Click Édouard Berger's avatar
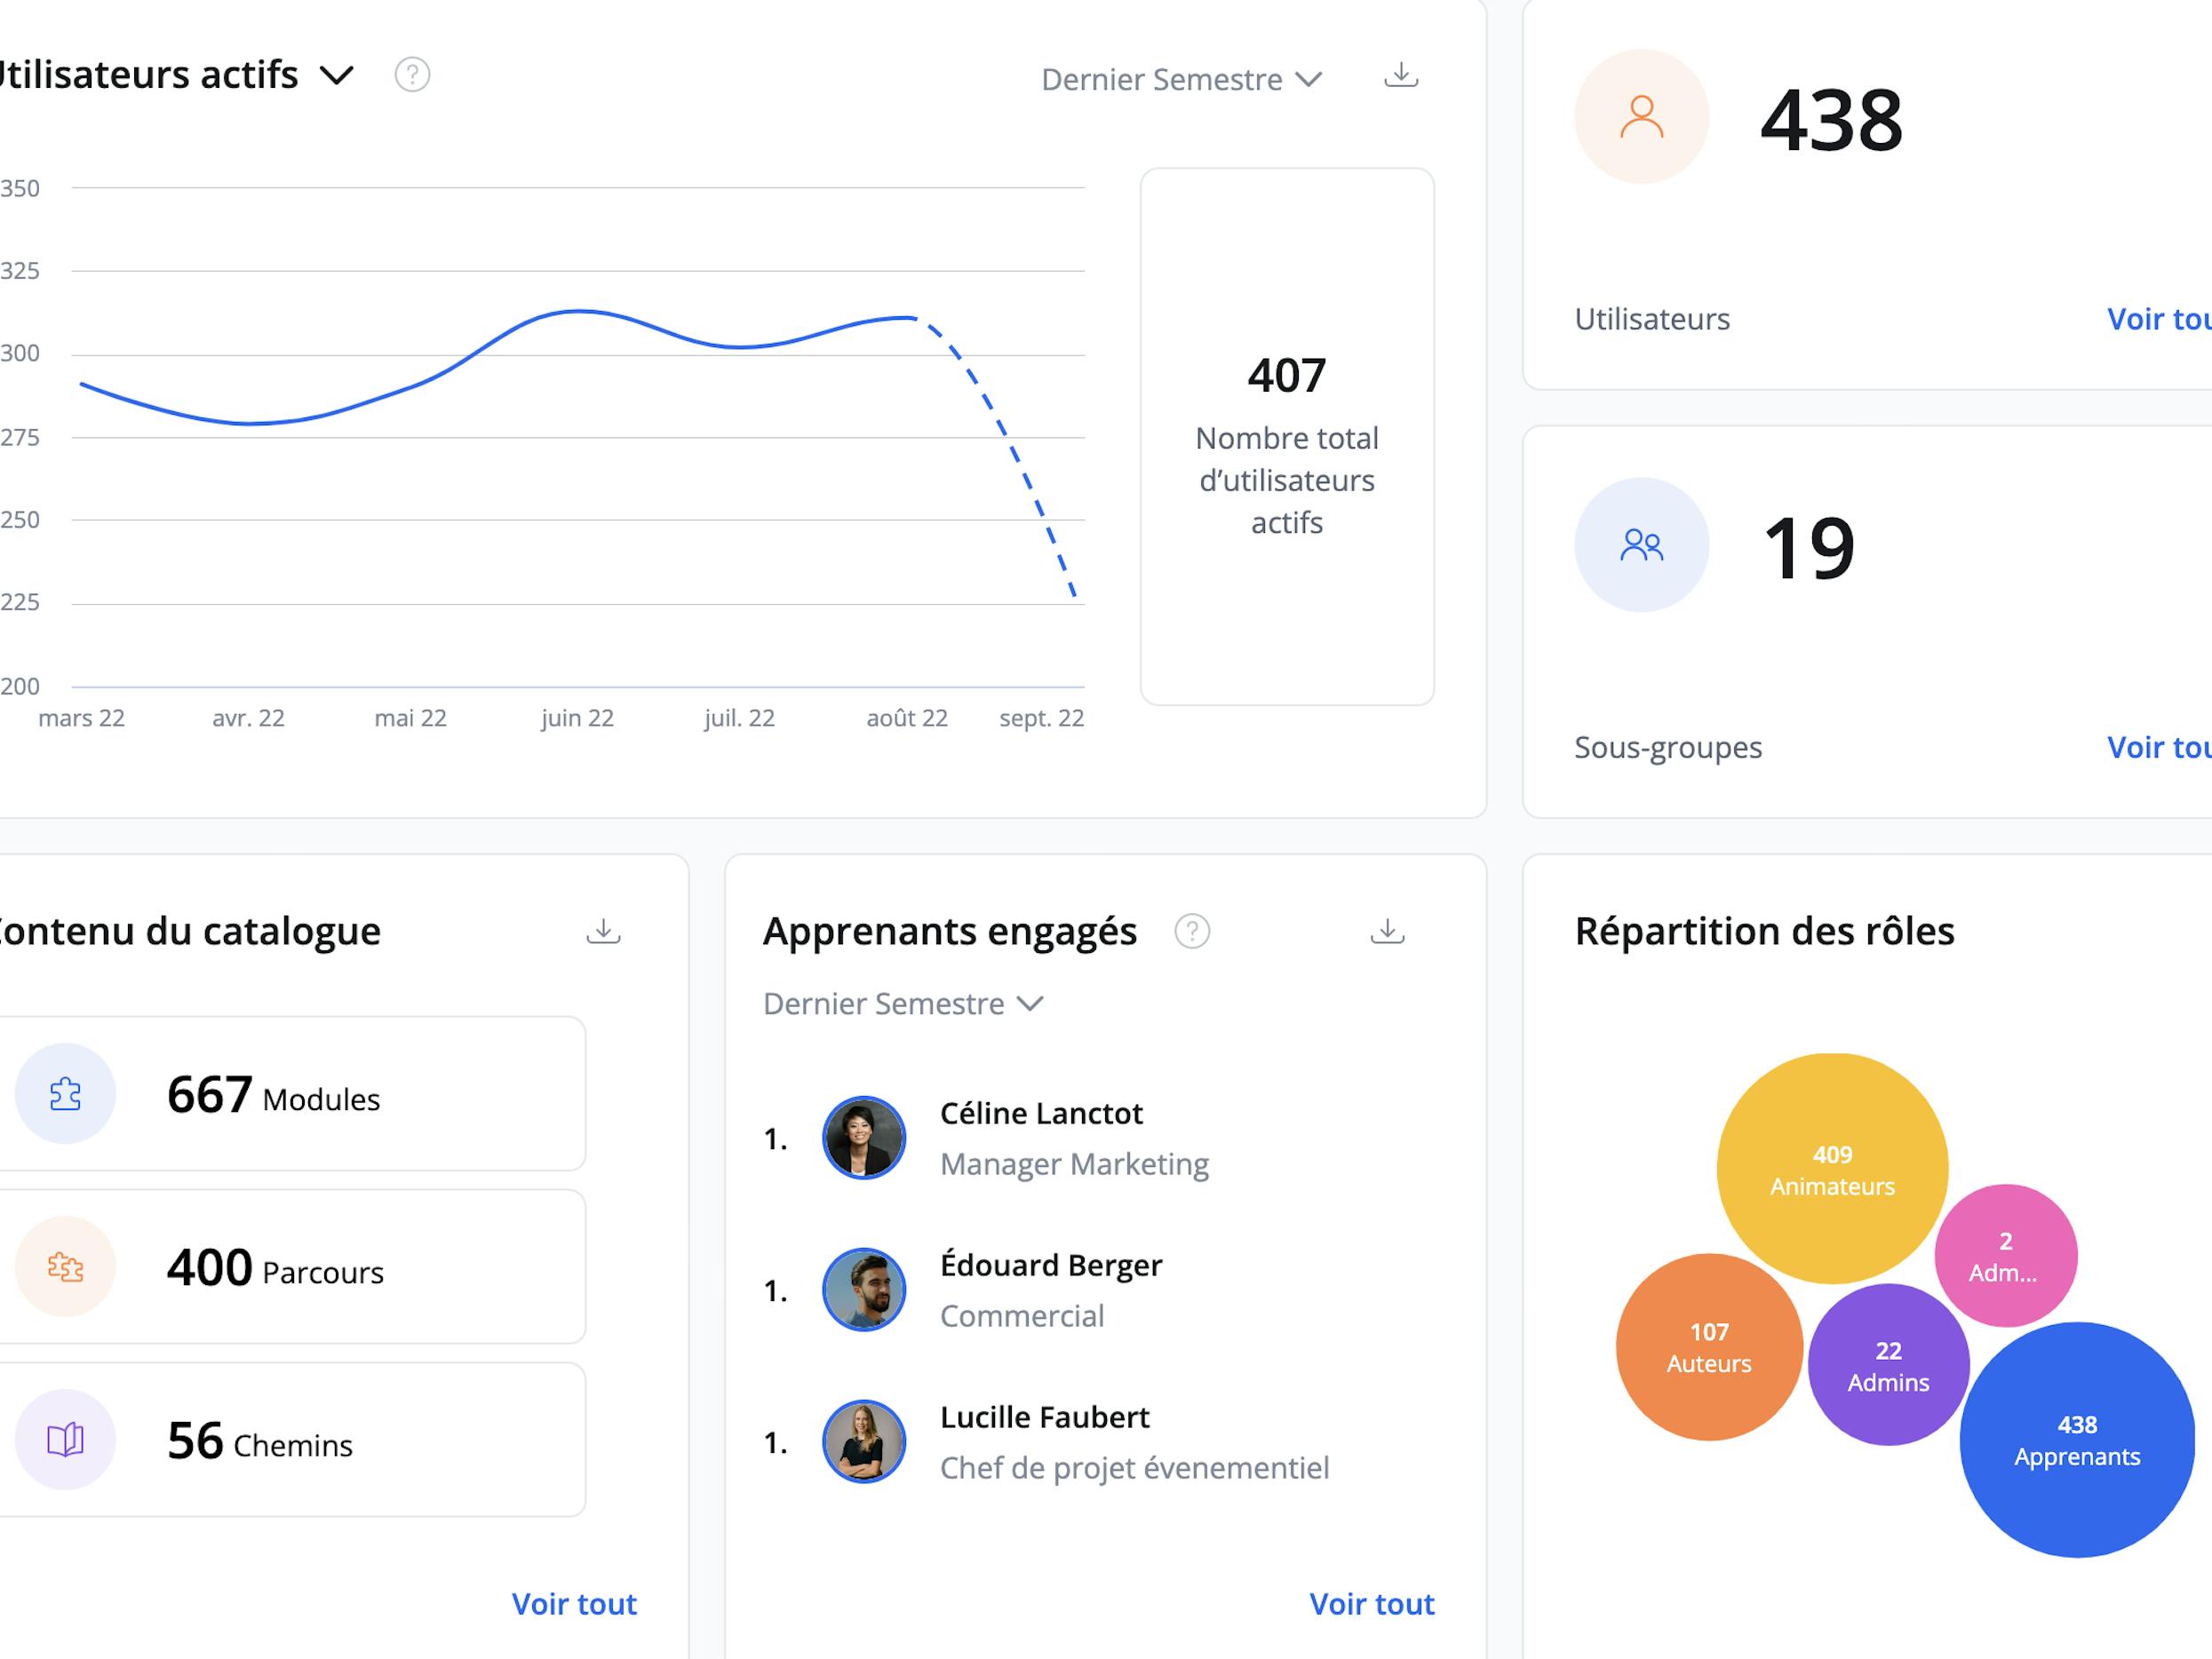Viewport: 2212px width, 1659px height. [x=864, y=1290]
